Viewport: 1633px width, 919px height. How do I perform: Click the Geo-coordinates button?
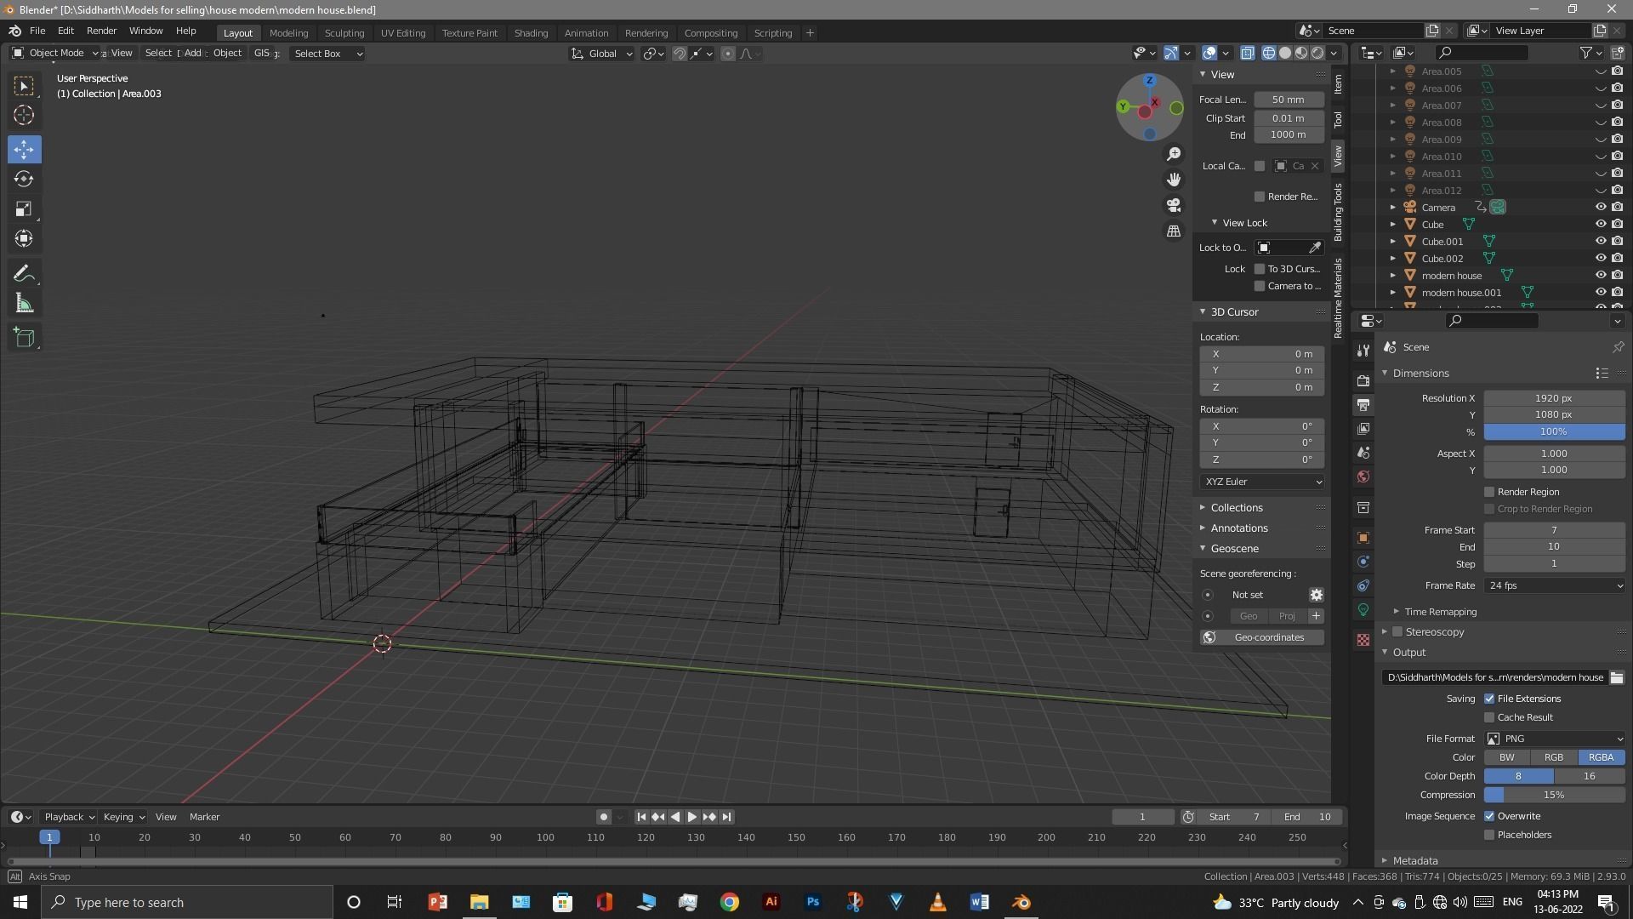point(1262,637)
